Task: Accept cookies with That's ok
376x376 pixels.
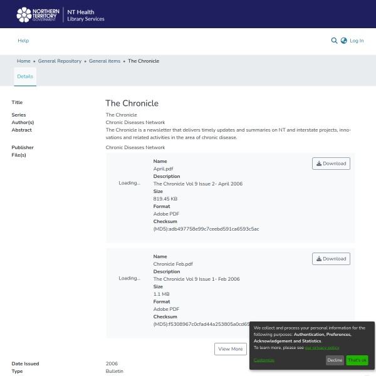Action: pos(357,360)
